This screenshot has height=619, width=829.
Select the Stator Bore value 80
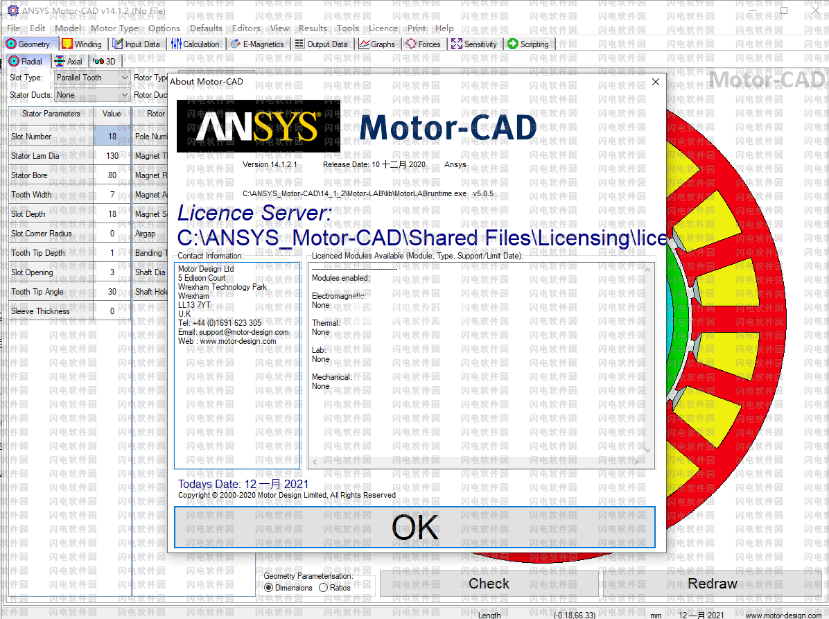click(112, 175)
